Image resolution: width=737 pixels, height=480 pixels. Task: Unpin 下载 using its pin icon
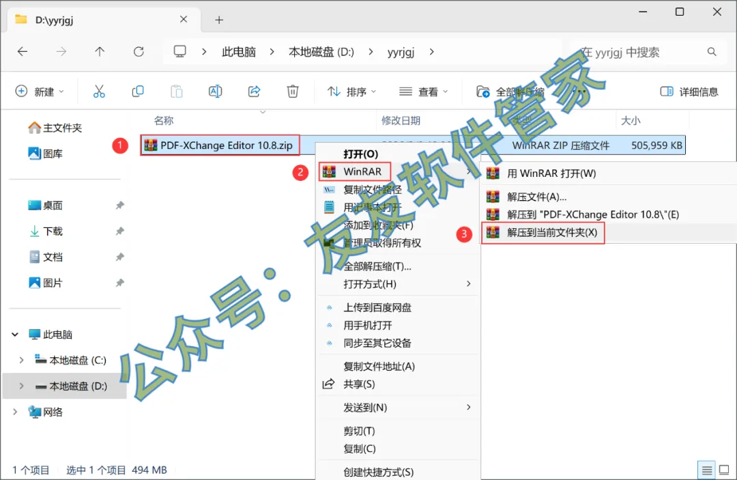coord(120,231)
